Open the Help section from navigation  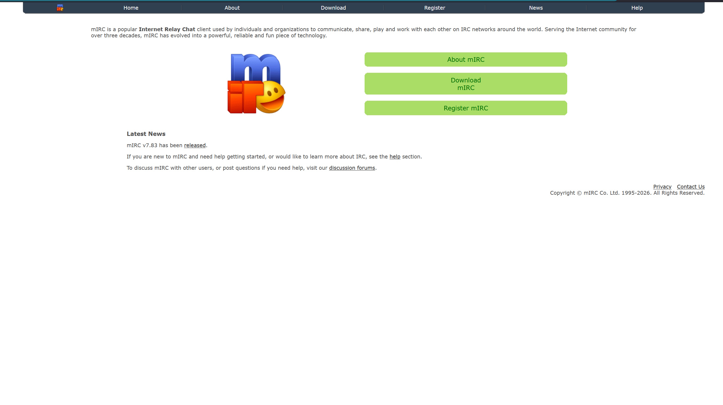(x=637, y=8)
